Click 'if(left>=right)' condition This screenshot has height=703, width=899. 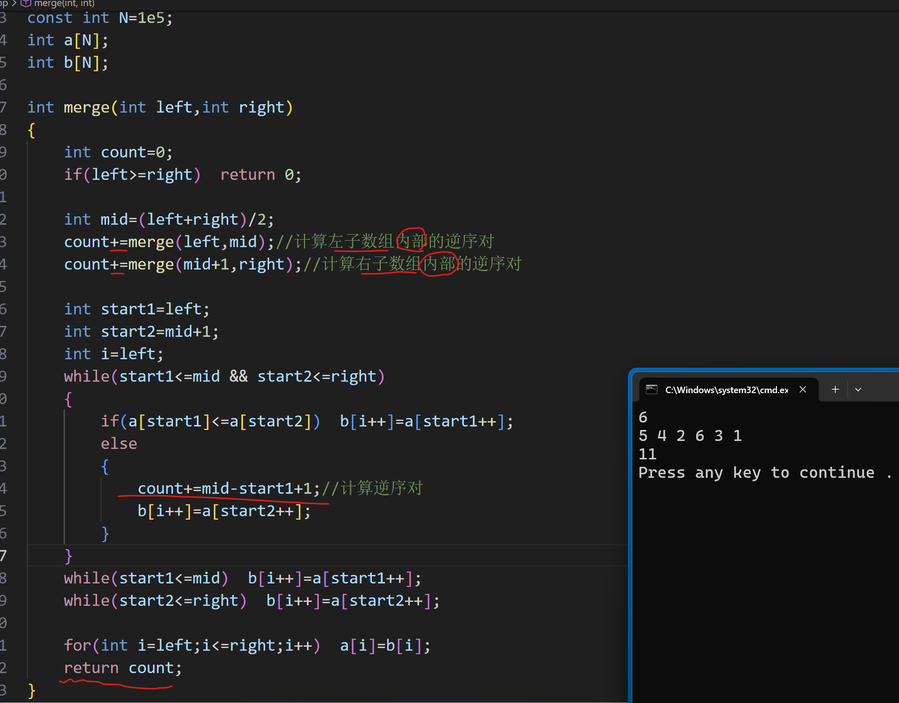(132, 175)
